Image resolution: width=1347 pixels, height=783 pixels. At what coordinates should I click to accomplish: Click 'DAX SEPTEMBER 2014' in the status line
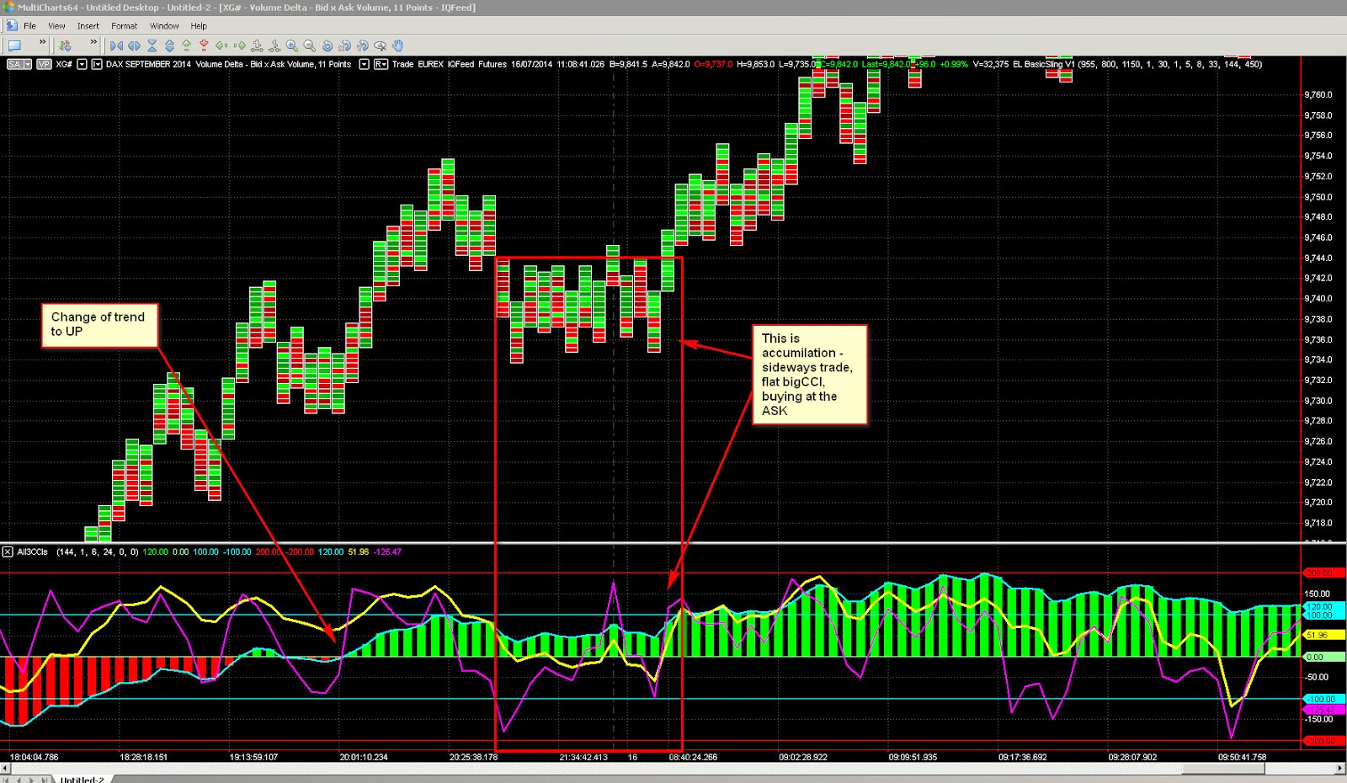coord(148,64)
